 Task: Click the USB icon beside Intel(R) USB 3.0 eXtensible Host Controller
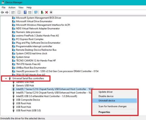(14, 96)
